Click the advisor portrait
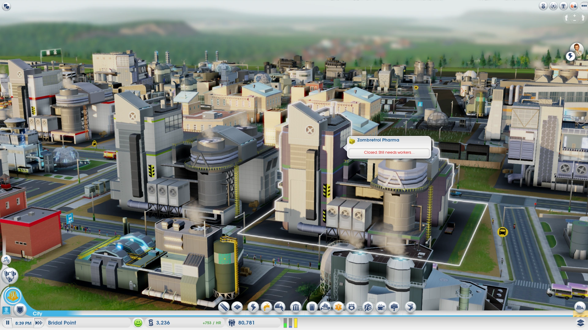 [577, 49]
